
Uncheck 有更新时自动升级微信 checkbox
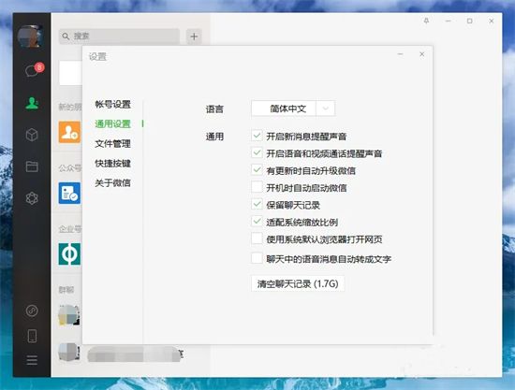pyautogui.click(x=257, y=170)
